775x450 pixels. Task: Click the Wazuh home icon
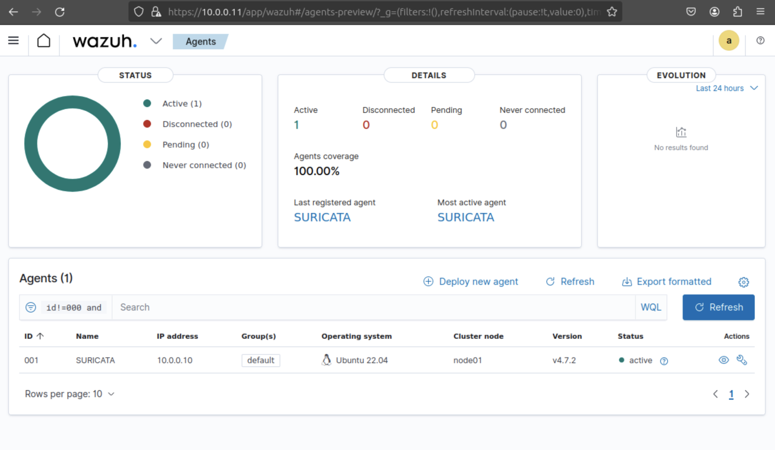[x=44, y=40]
